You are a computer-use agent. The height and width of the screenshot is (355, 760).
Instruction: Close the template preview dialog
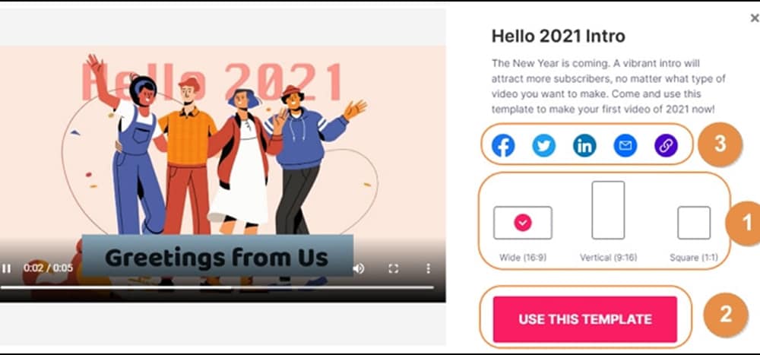(x=754, y=18)
